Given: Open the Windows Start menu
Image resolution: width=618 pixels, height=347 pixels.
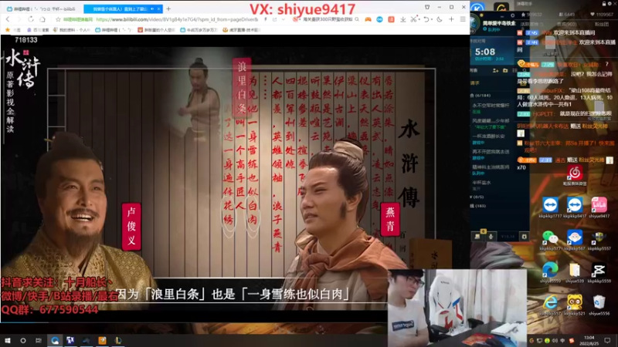Looking at the screenshot, I should 8,340.
